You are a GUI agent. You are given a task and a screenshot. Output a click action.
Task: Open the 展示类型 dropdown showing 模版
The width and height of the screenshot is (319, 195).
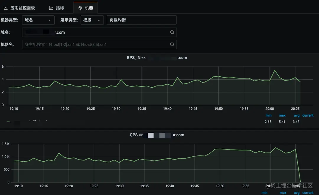[92, 20]
